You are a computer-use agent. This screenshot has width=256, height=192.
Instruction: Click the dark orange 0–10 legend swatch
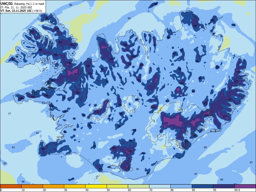coord(11,186)
